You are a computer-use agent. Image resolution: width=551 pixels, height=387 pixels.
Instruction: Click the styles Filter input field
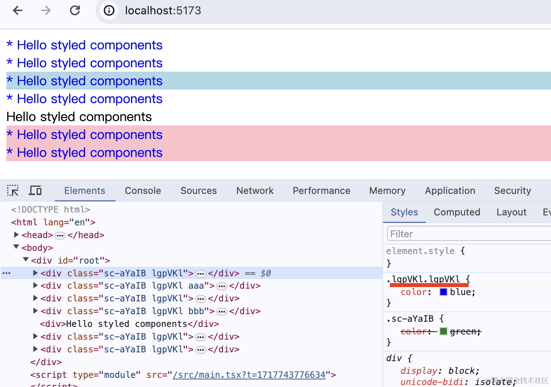coord(469,234)
